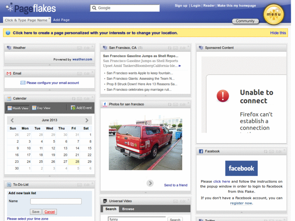Refresh the Facebook flake
The width and height of the screenshot is (295, 221).
[x=265, y=151]
